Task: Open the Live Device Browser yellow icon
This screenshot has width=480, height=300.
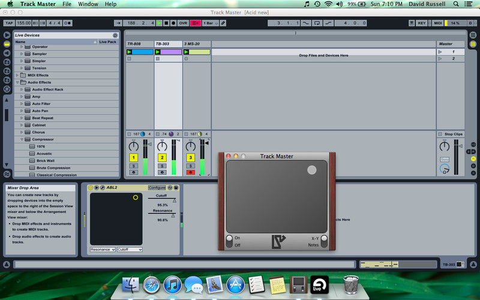Action: click(7, 44)
